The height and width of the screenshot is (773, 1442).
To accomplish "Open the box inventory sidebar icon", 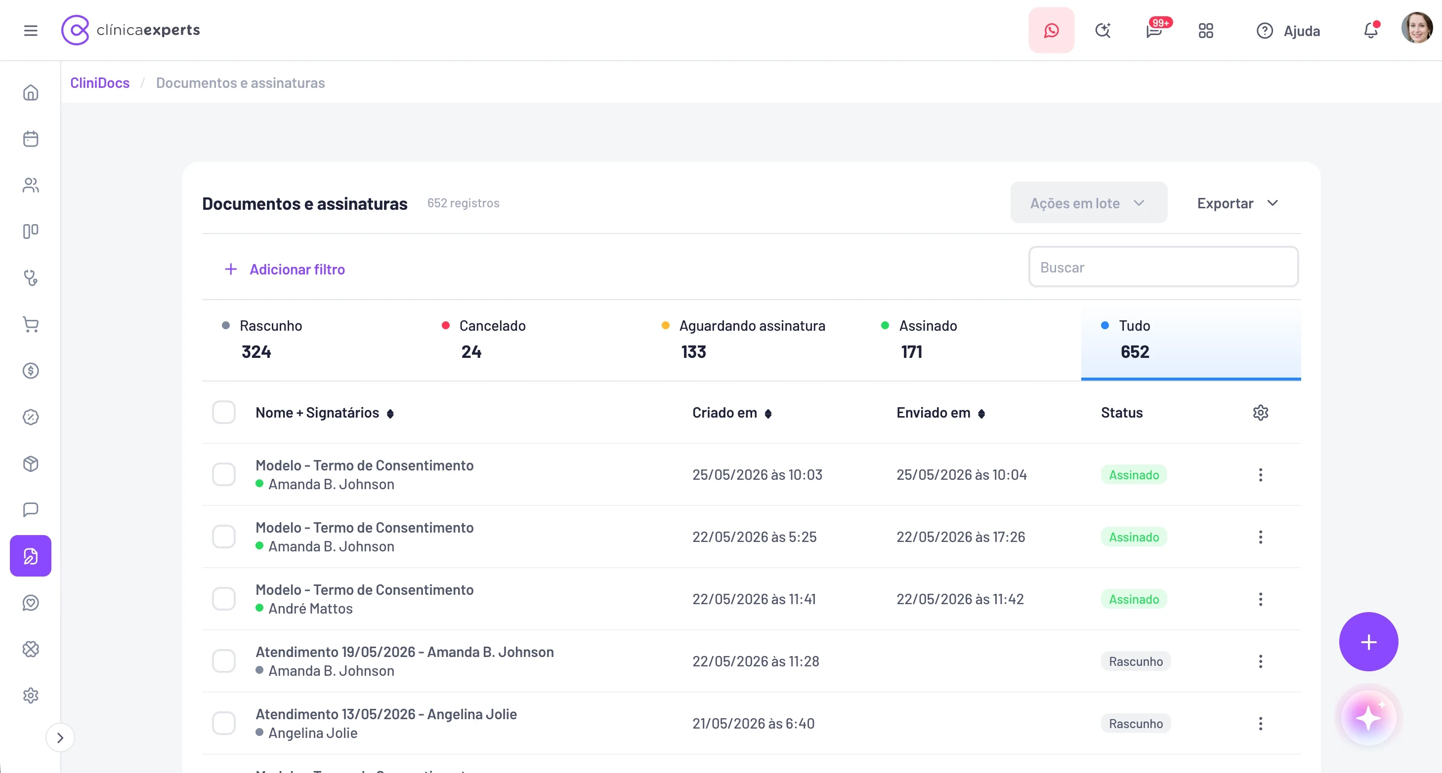I will point(31,464).
